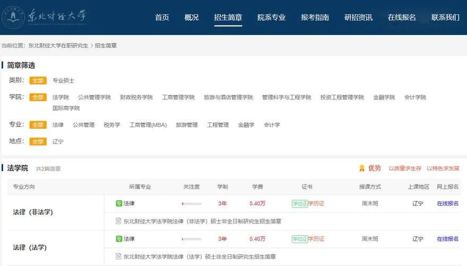Open 法律(法学) 硕士非全日制研究生招生简章
The width and height of the screenshot is (467, 266).
click(x=200, y=256)
